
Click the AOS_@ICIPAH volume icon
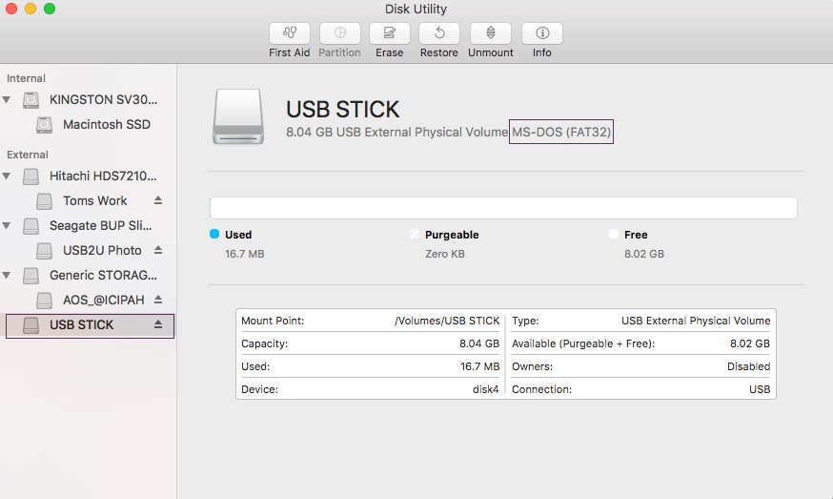pos(44,300)
